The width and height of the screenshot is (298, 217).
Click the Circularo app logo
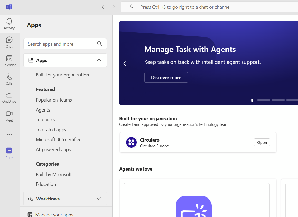click(131, 142)
